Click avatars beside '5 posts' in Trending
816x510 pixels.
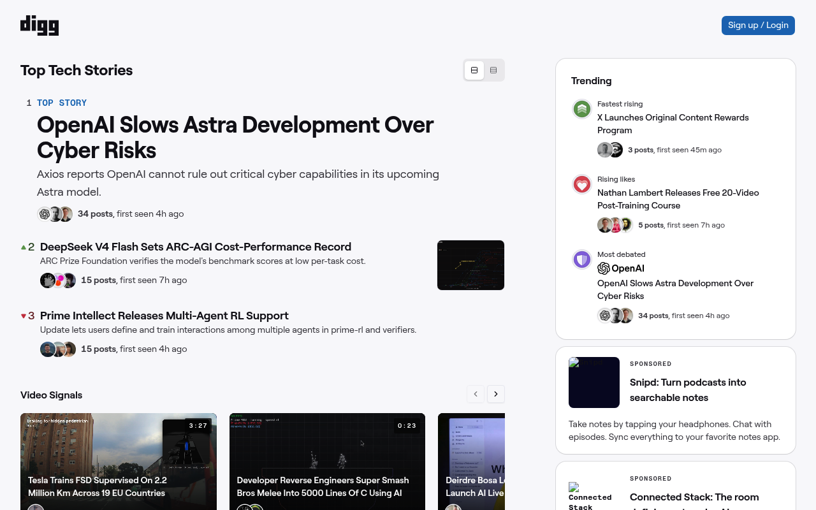pos(615,225)
